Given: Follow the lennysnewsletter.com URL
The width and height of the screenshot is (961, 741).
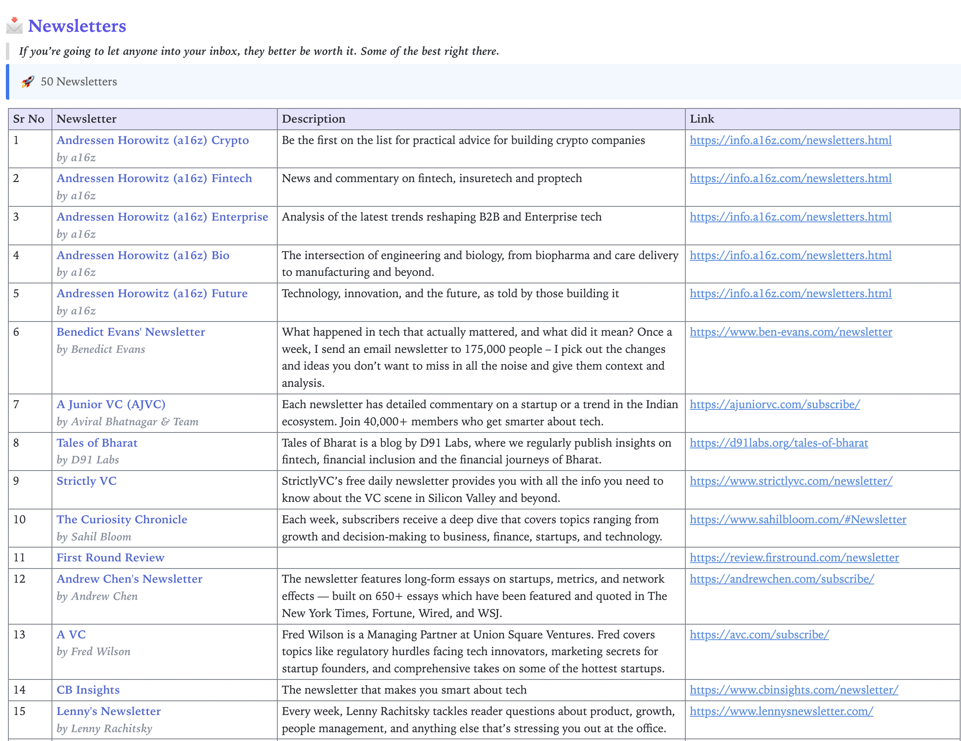Looking at the screenshot, I should coord(781,712).
